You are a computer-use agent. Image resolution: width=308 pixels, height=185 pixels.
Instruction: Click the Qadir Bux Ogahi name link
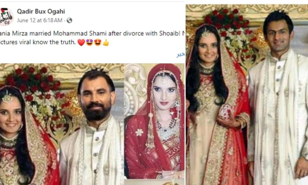pyautogui.click(x=41, y=11)
